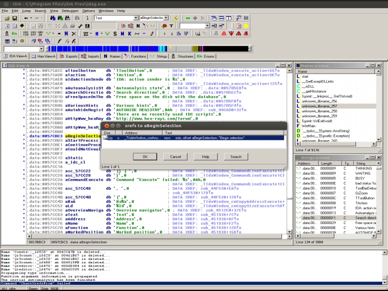This screenshot has height=291, width=388.
Task: Open the Jump menu
Action: pos(26,11)
